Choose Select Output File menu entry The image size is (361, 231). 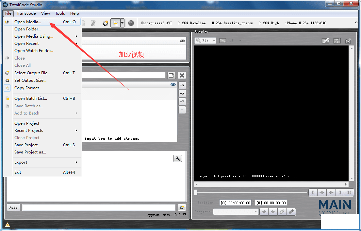[x=42, y=73]
